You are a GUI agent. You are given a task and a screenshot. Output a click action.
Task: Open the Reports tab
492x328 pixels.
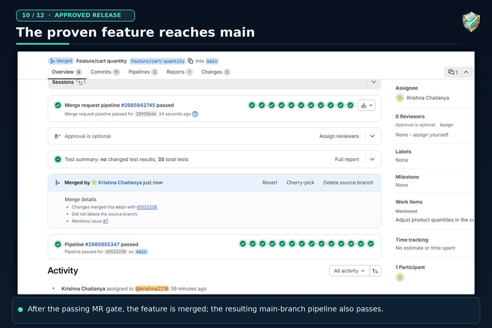click(x=179, y=72)
